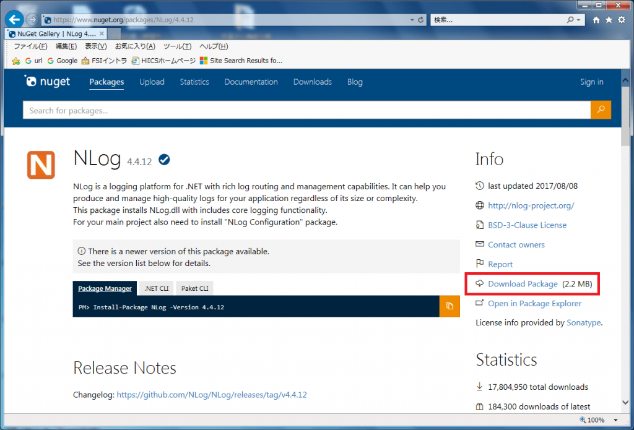Switch to the .NET CLI tab

pos(155,288)
